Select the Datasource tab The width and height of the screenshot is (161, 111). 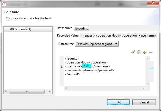point(65,28)
